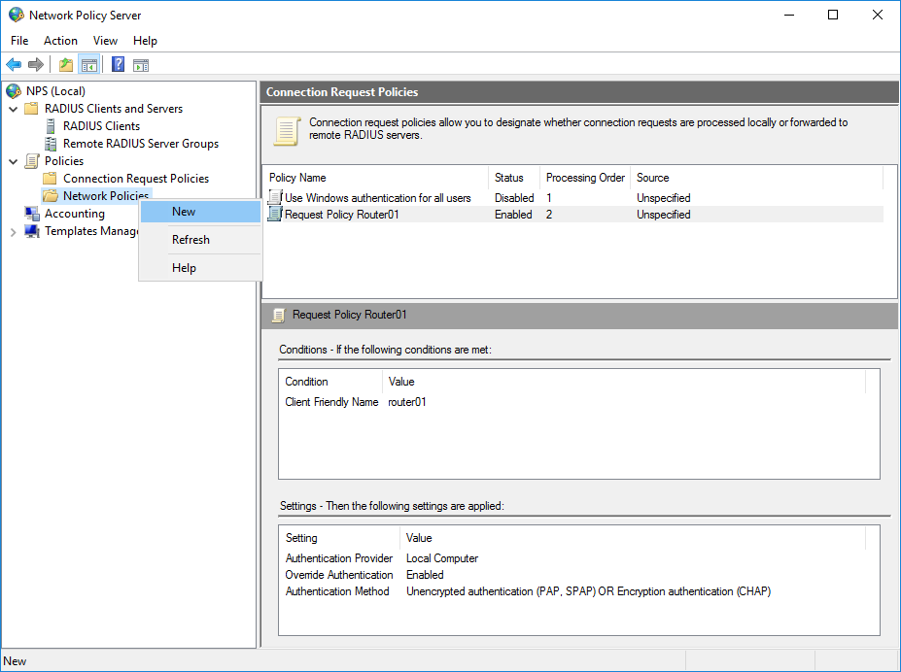Click the navigate back arrow
The height and width of the screenshot is (672, 901).
pyautogui.click(x=13, y=64)
